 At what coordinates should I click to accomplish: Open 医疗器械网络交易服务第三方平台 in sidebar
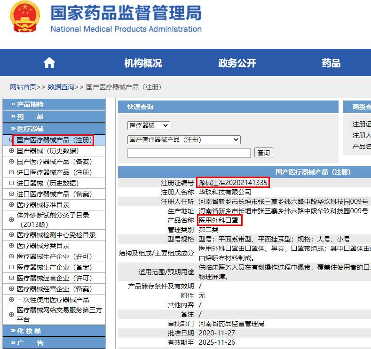(59, 315)
